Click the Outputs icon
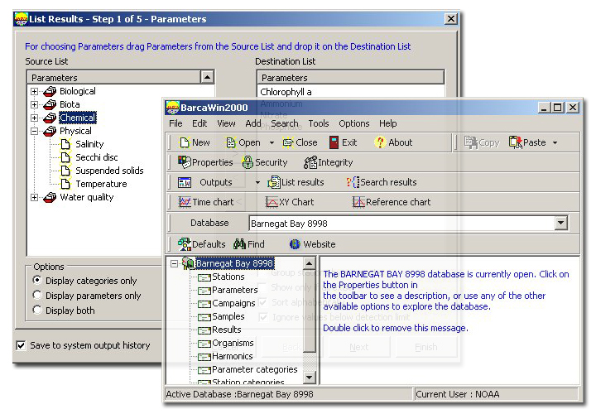Image resolution: width=596 pixels, height=414 pixels. pyautogui.click(x=185, y=182)
